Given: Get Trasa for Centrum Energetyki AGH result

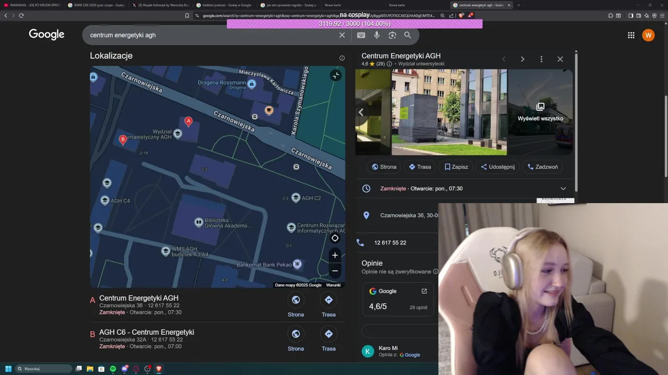Looking at the screenshot, I should pos(329,305).
